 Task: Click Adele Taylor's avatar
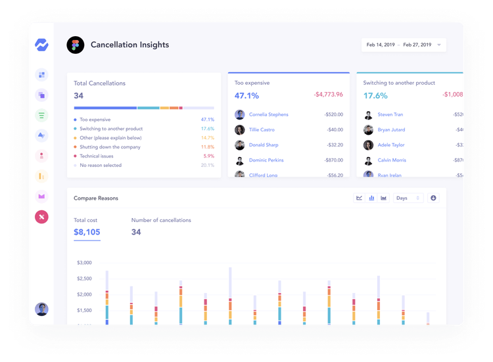[x=368, y=145]
